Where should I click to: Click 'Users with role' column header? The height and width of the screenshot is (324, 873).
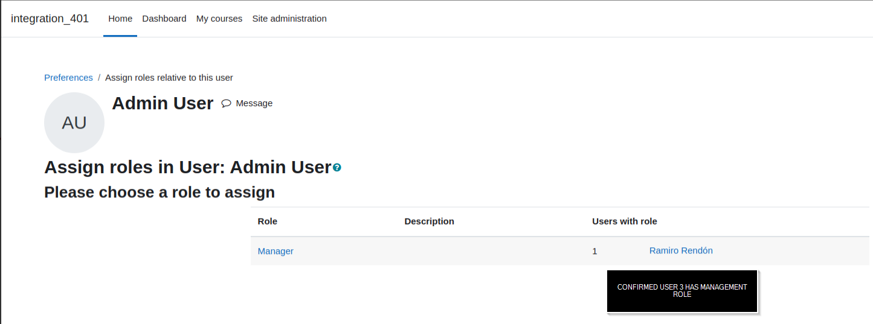[625, 221]
